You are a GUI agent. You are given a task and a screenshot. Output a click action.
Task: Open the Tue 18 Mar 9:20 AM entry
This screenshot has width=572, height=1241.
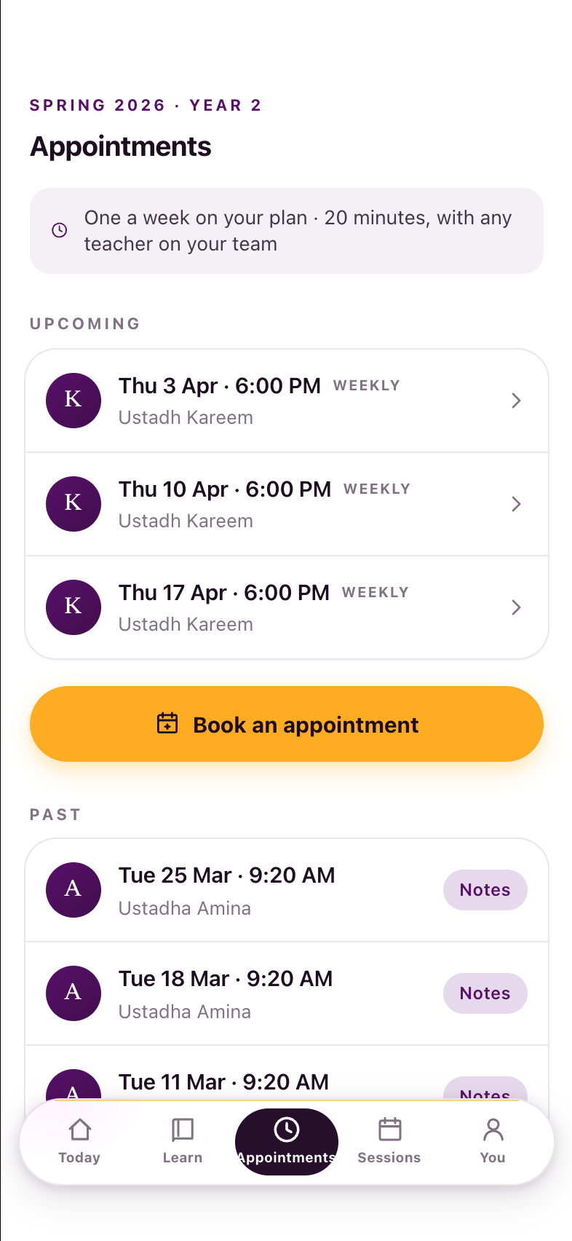point(287,993)
